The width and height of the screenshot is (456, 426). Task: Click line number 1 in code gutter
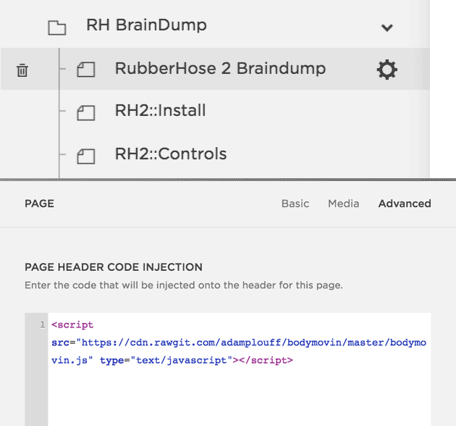tap(43, 325)
